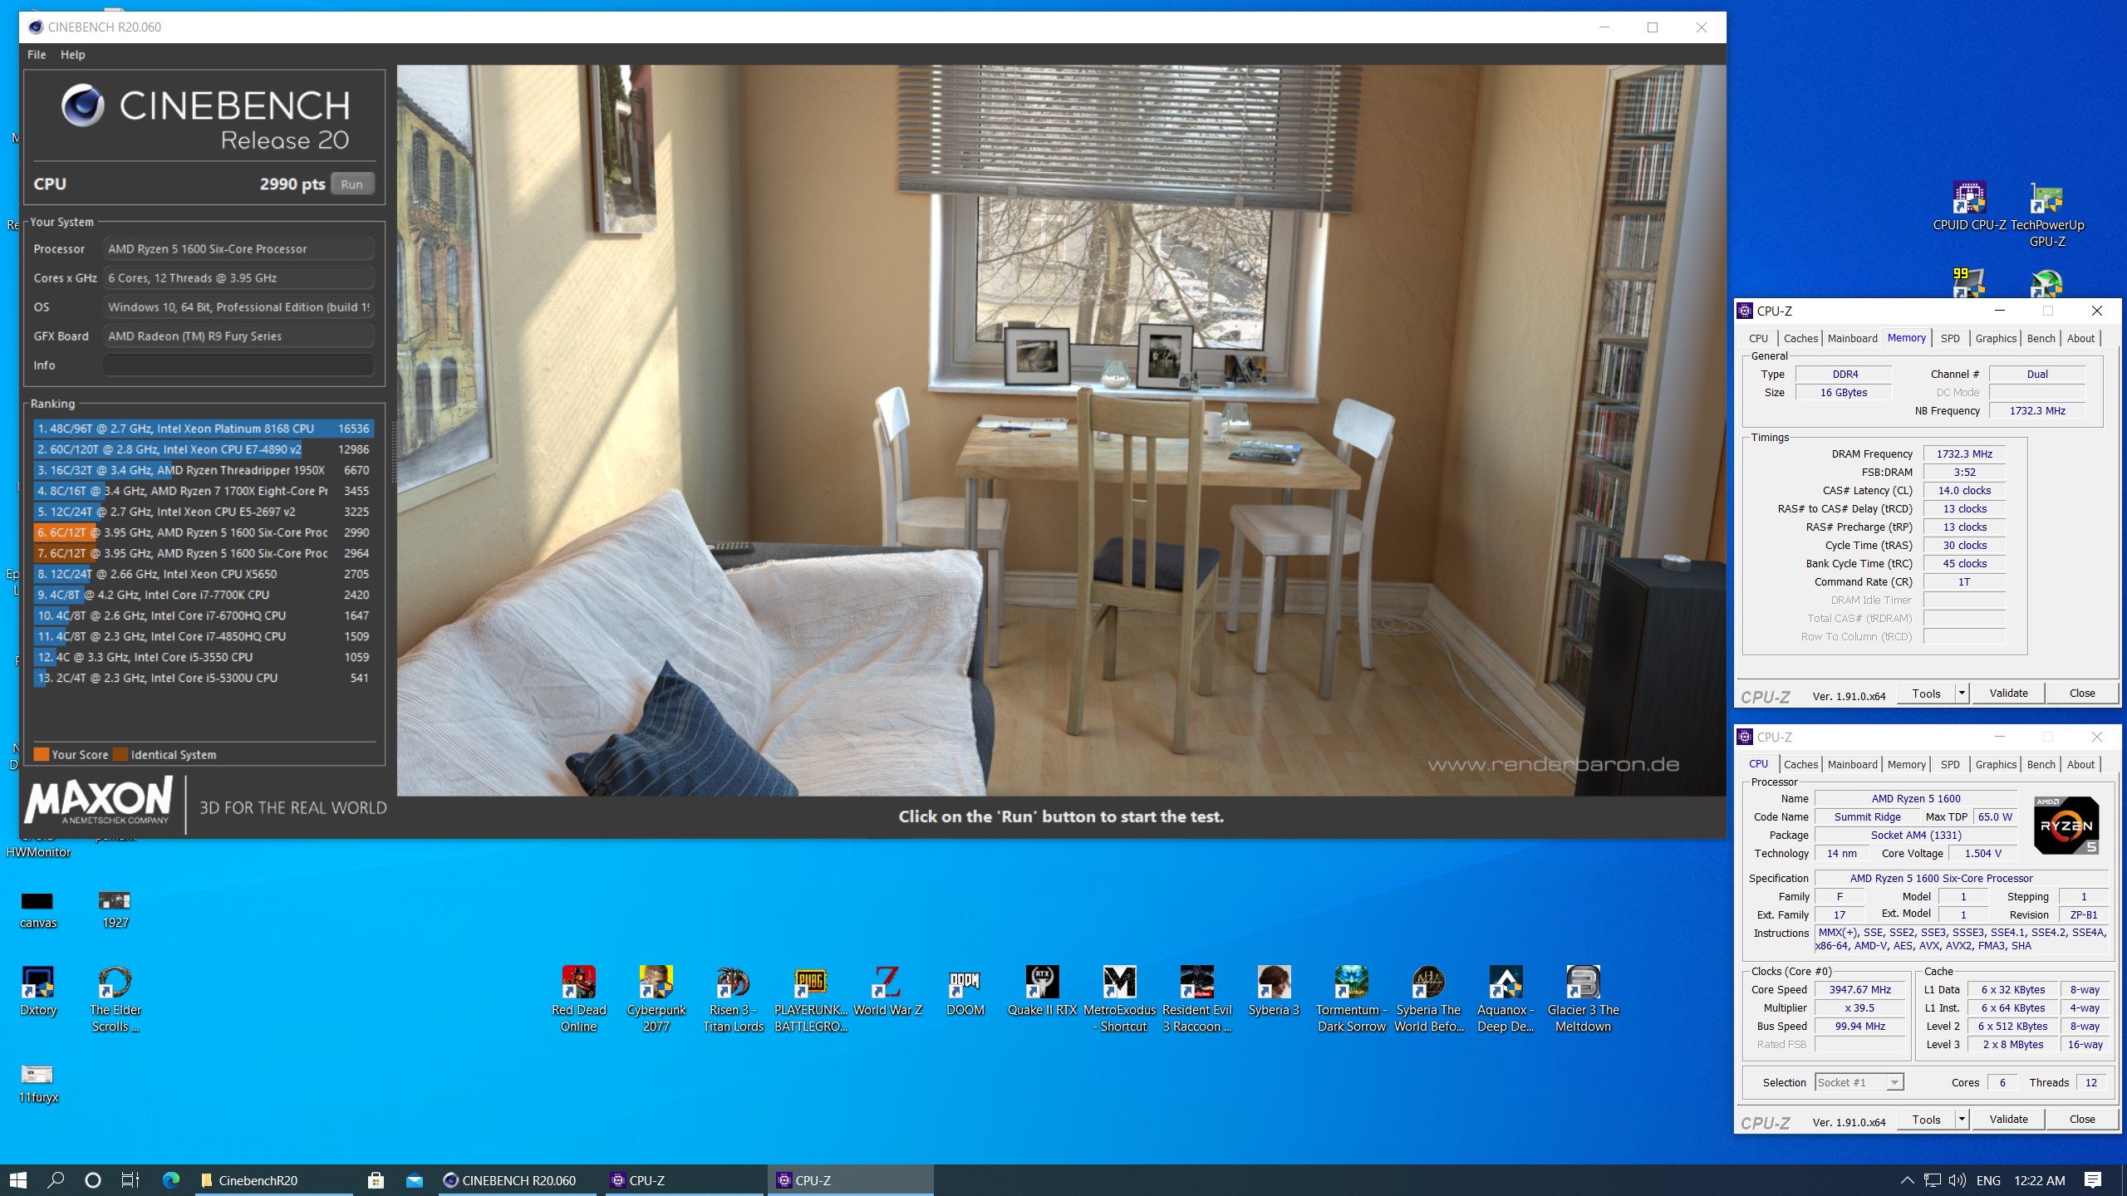Viewport: 2127px width, 1196px height.
Task: Open File menu in Cinebench
Action: [x=37, y=55]
